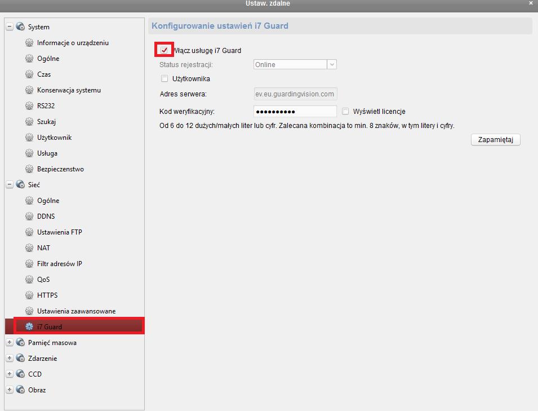This screenshot has height=411, width=538.
Task: Click the gear icon beside Usługa
Action: point(29,153)
